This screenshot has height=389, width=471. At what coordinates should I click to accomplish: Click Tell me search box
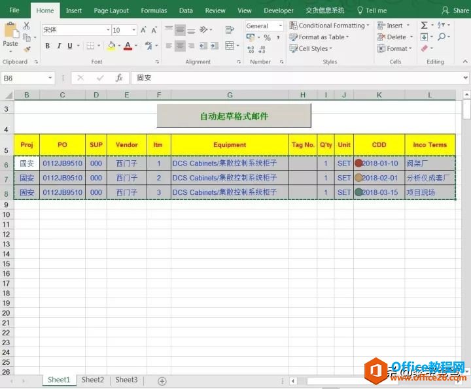coord(372,10)
